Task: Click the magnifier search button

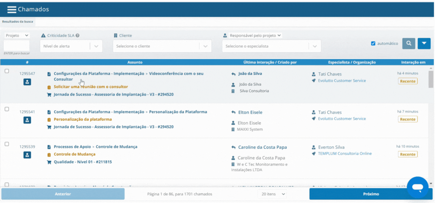Action: (x=409, y=43)
